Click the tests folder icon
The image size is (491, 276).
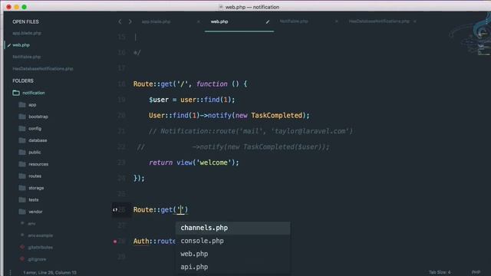tap(22, 199)
